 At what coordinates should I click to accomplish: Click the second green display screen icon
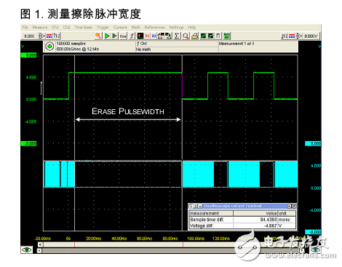pyautogui.click(x=211, y=36)
